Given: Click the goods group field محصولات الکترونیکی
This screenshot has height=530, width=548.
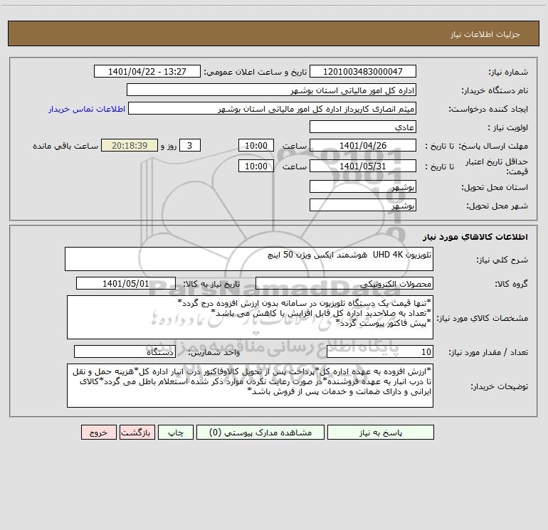Looking at the screenshot, I should (x=344, y=283).
